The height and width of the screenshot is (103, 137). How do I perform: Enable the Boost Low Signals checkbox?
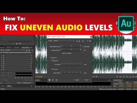[x=61, y=53]
